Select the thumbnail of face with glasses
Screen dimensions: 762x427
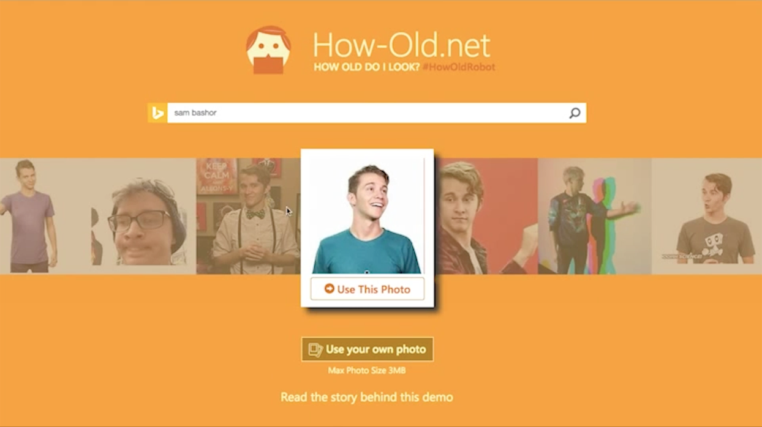click(x=144, y=216)
